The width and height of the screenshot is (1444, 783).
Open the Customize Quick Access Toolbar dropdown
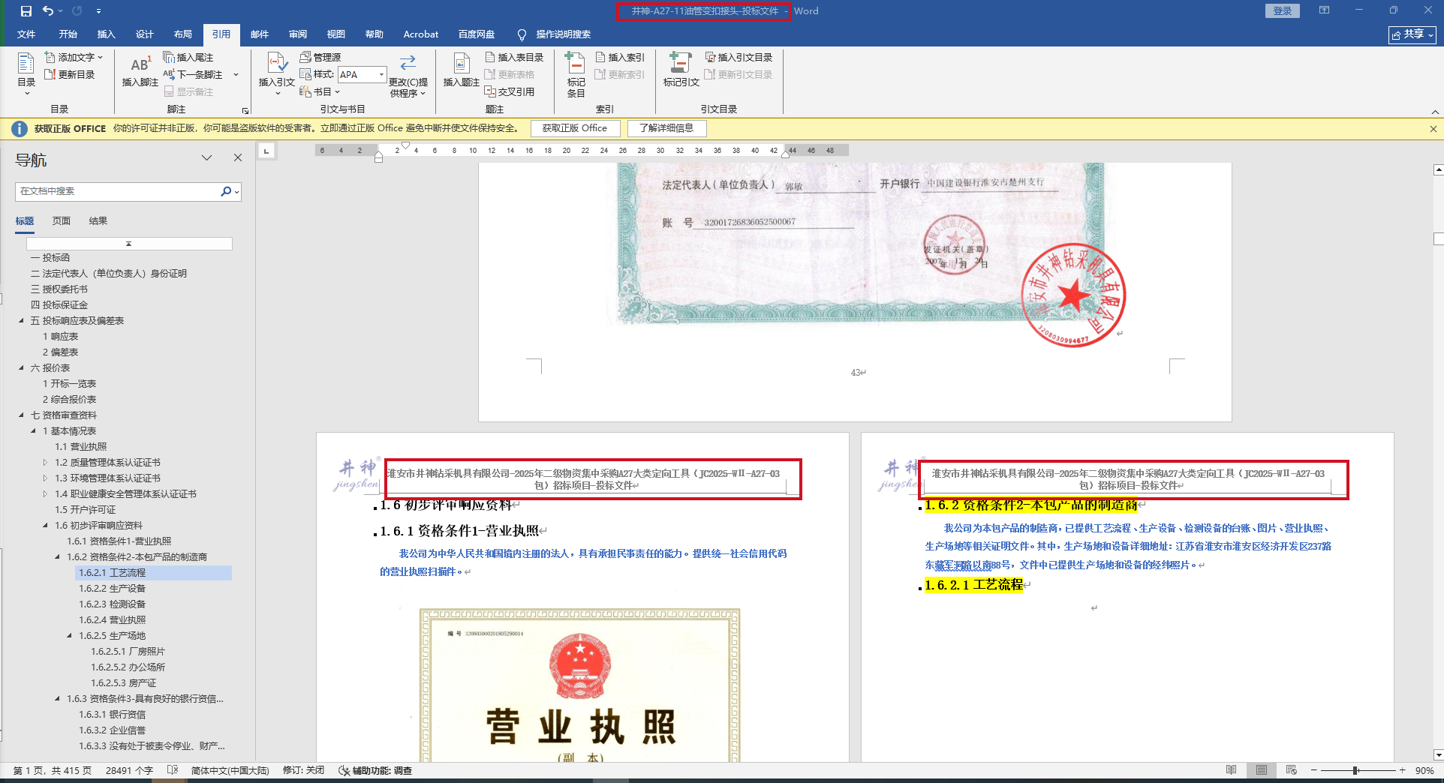pyautogui.click(x=98, y=11)
